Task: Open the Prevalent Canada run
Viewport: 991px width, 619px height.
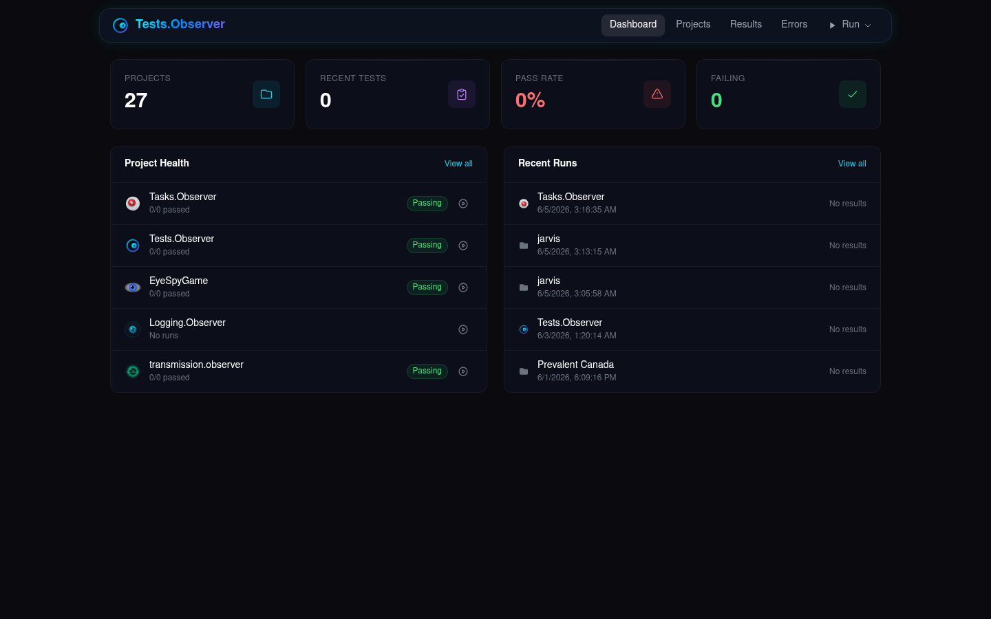Action: pyautogui.click(x=692, y=371)
